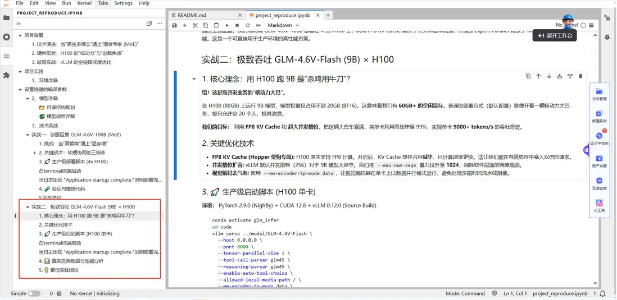The width and height of the screenshot is (617, 300).
Task: Open 账户余额 in the floating panel
Action: point(599,161)
